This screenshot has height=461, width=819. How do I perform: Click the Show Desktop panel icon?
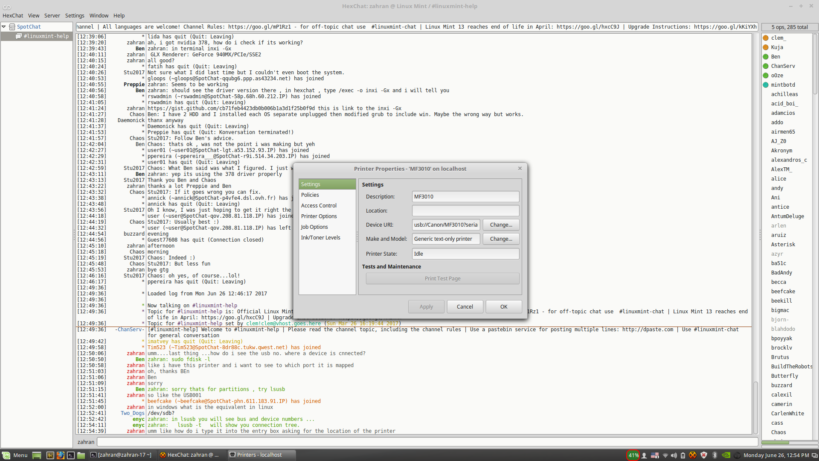coord(37,455)
